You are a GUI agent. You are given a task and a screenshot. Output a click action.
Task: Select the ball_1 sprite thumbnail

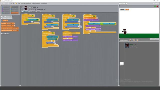point(136,45)
